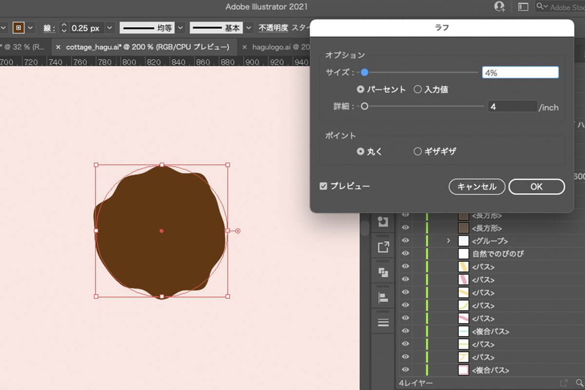Viewport: 585px width, 390px height.
Task: Click the サイズ input field showing 4%
Action: (x=520, y=73)
